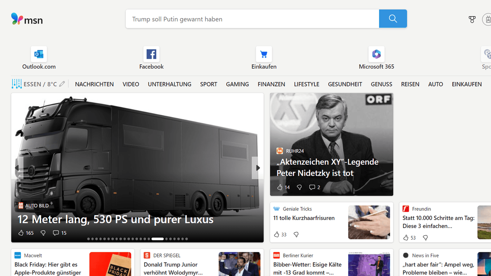Dislike the Kurzhaarfrisuren article
This screenshot has width=491, height=276.
coord(296,234)
